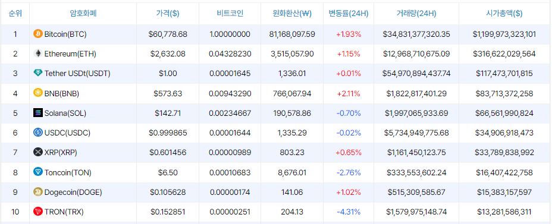Open the Bitcoin(BTC) name link
Viewport: 552px width, 224px height.
point(65,34)
